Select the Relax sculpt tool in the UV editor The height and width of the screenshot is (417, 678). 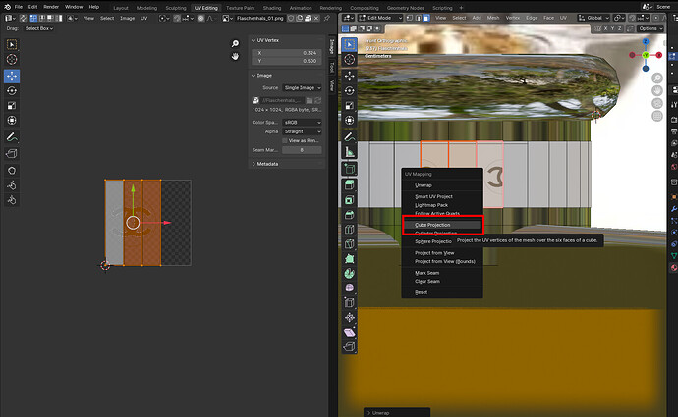pos(12,185)
